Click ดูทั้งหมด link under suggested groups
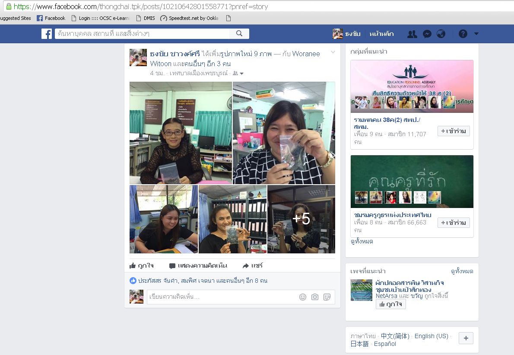The height and width of the screenshot is (355, 514). (x=362, y=241)
